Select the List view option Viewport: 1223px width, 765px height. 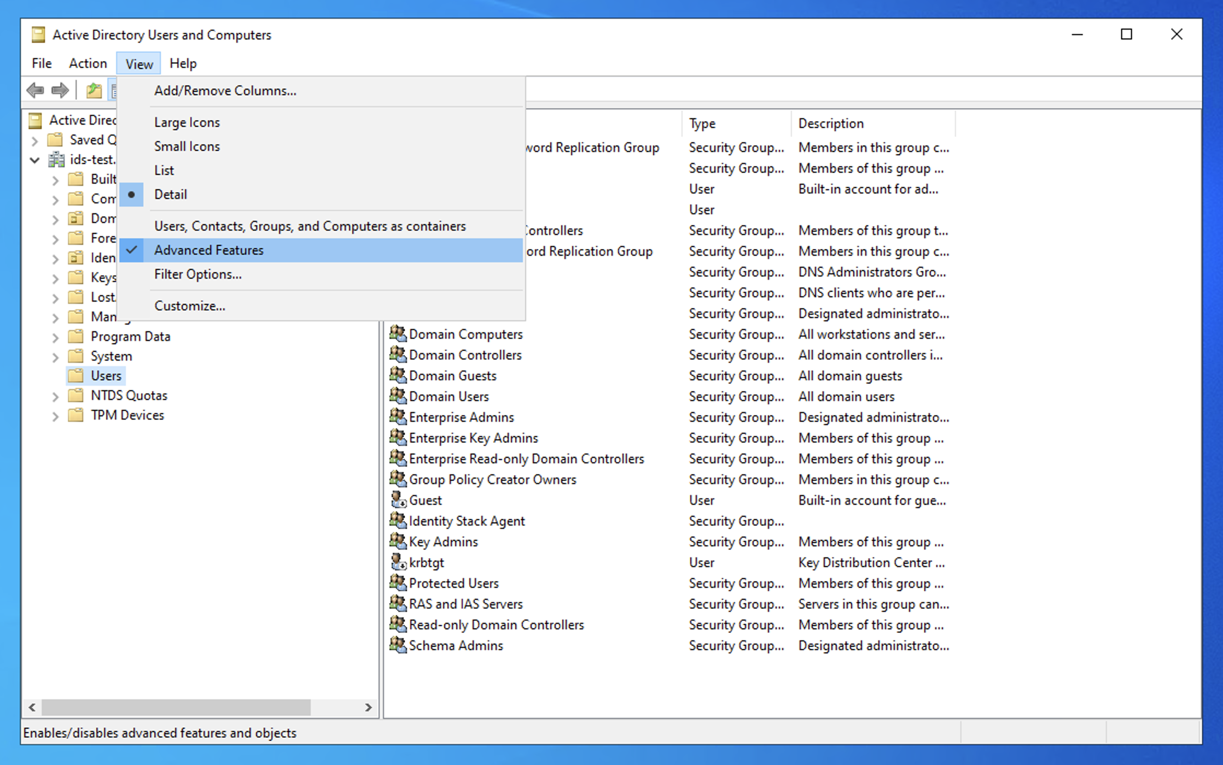tap(321, 170)
